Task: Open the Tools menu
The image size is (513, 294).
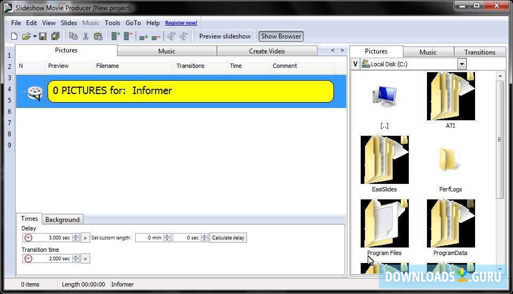Action: pyautogui.click(x=112, y=23)
